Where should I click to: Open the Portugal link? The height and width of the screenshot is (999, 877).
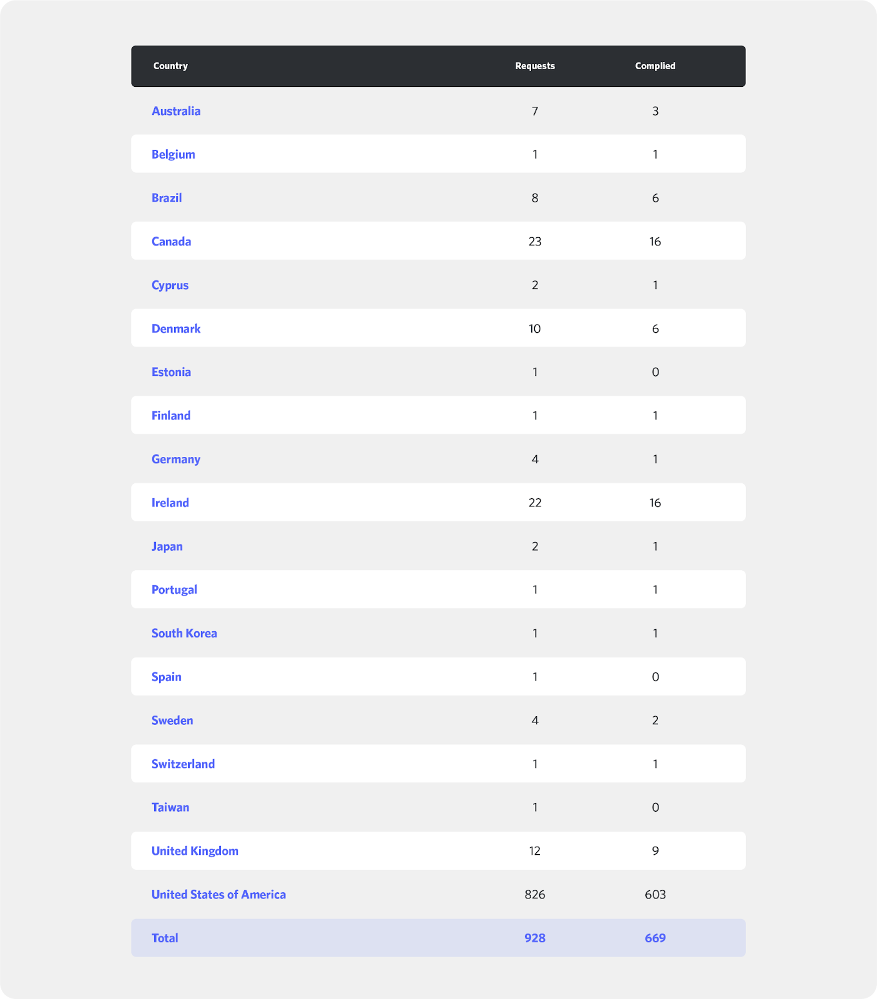pyautogui.click(x=174, y=590)
